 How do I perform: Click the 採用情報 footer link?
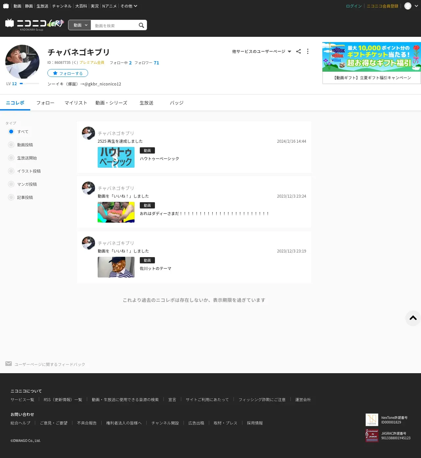[x=255, y=423]
